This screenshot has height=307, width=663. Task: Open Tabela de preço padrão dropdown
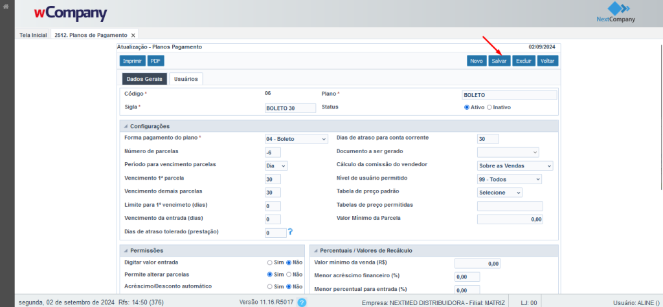[x=499, y=192]
